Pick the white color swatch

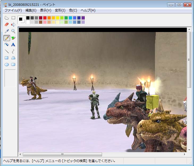tap(28, 22)
